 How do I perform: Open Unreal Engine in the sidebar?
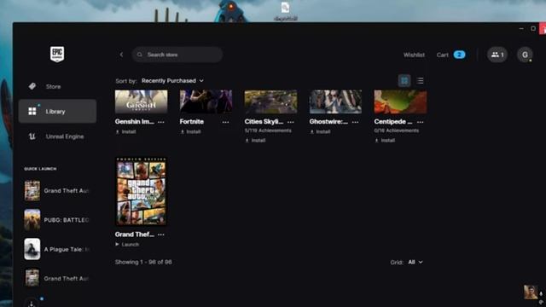(x=57, y=136)
